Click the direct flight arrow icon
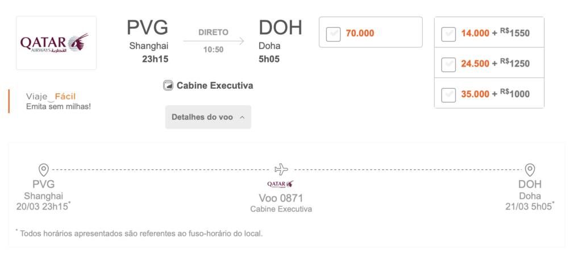Image resolution: width=582 pixels, height=262 pixels. pyautogui.click(x=214, y=41)
